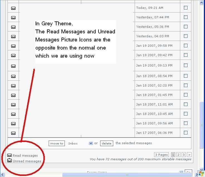205x177 pixels.
Task: Go to page 3 of messages
Action: click(x=184, y=155)
